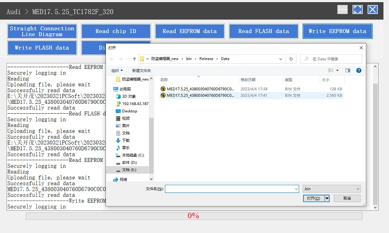The width and height of the screenshot is (389, 233).
Task: Click the BIN file icon of 17:38 file
Action: tap(163, 89)
